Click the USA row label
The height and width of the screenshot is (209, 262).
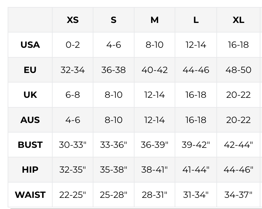pyautogui.click(x=30, y=45)
